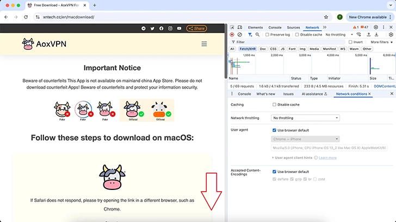Select the JS request filter
This screenshot has width=396, height=222.
pos(283,49)
